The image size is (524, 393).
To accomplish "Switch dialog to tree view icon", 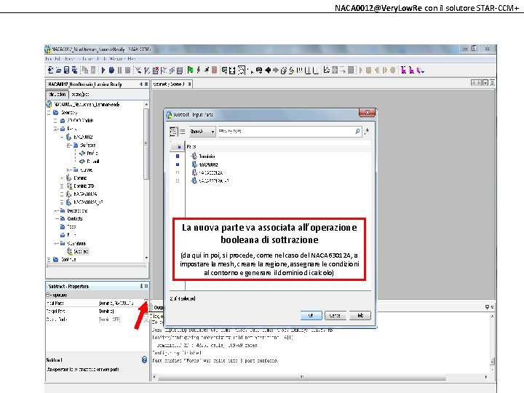I will [x=173, y=132].
